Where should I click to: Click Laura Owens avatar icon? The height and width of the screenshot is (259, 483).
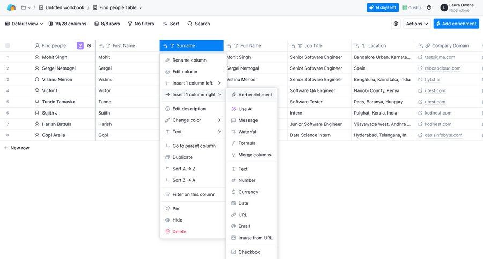point(444,7)
